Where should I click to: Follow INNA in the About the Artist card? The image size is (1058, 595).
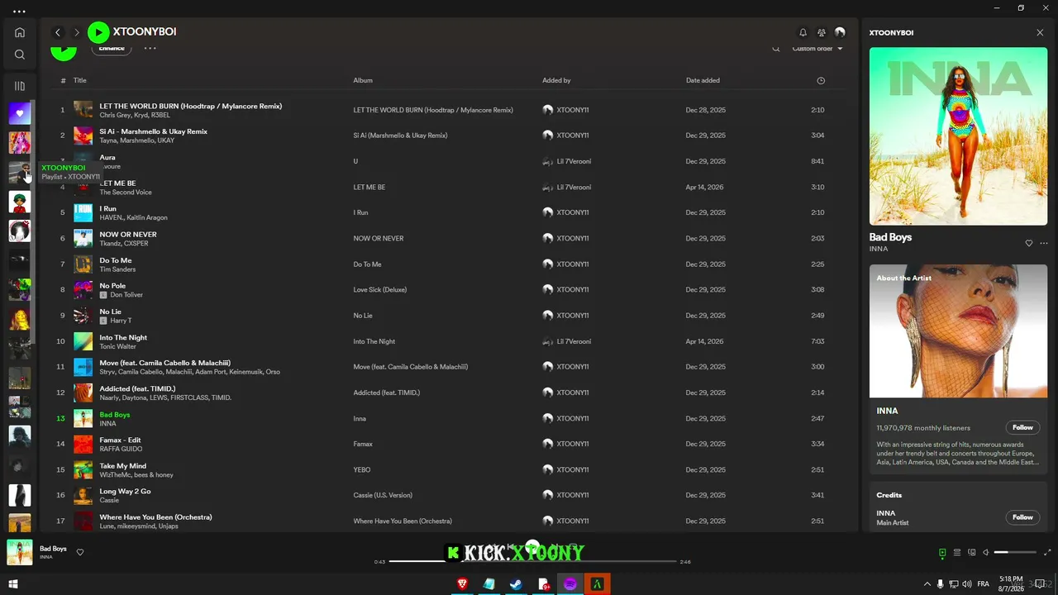(1022, 427)
